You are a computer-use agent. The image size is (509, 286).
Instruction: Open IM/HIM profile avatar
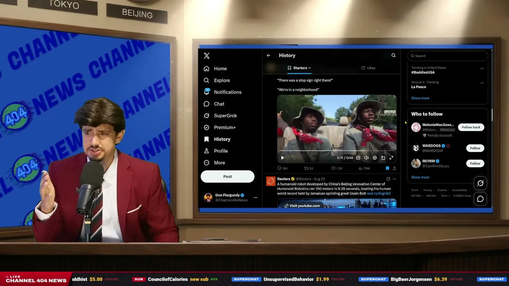[x=416, y=163]
